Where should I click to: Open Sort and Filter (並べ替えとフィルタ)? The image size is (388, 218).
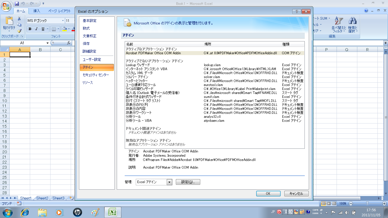(x=339, y=24)
